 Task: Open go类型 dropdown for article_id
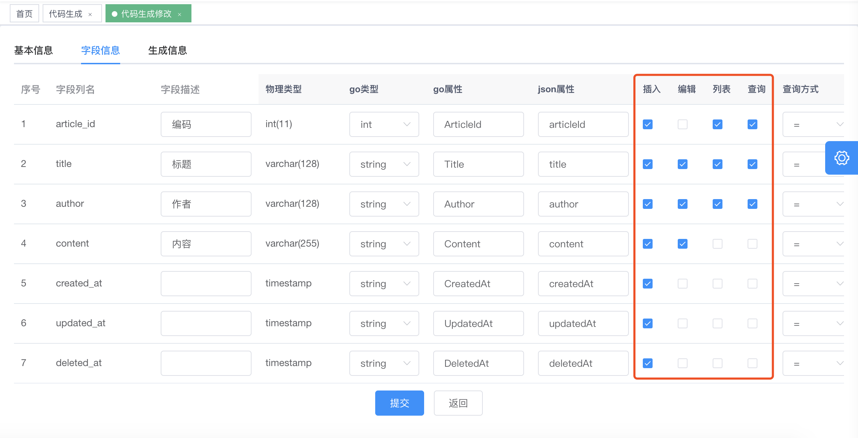[x=384, y=124]
